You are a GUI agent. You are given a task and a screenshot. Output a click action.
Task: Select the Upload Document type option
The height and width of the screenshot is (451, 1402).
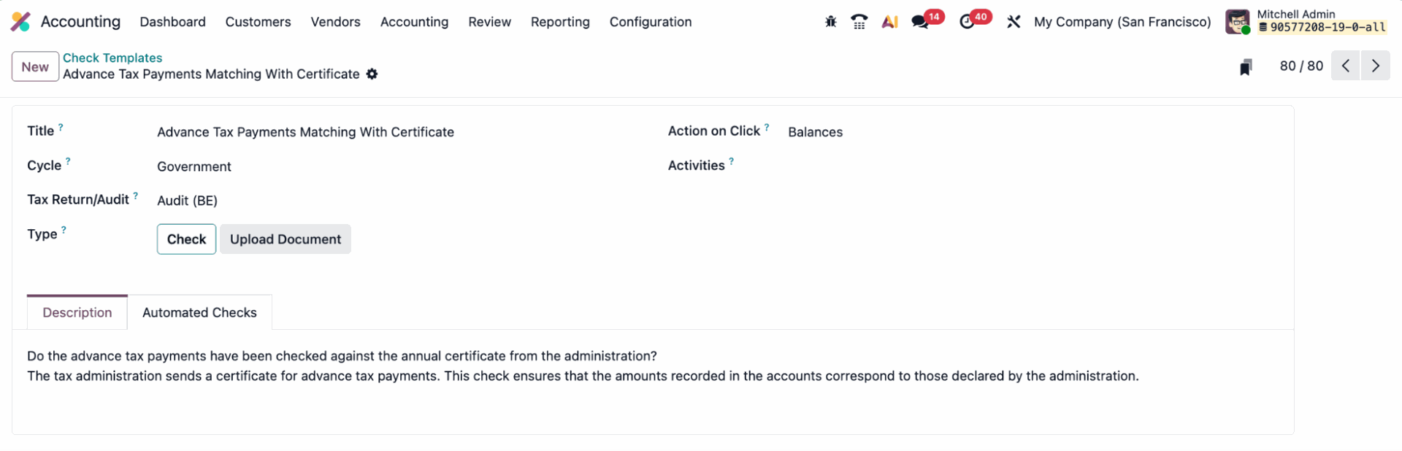[x=285, y=239]
